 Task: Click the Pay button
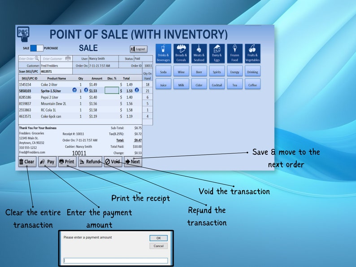click(47, 162)
